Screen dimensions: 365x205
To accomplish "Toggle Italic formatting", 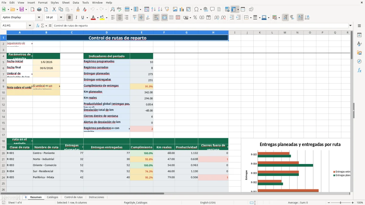I will (x=76, y=18).
